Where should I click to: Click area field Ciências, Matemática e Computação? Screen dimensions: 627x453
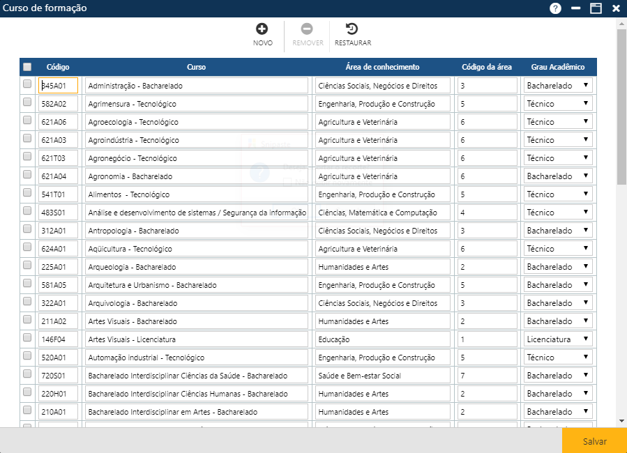pyautogui.click(x=383, y=213)
